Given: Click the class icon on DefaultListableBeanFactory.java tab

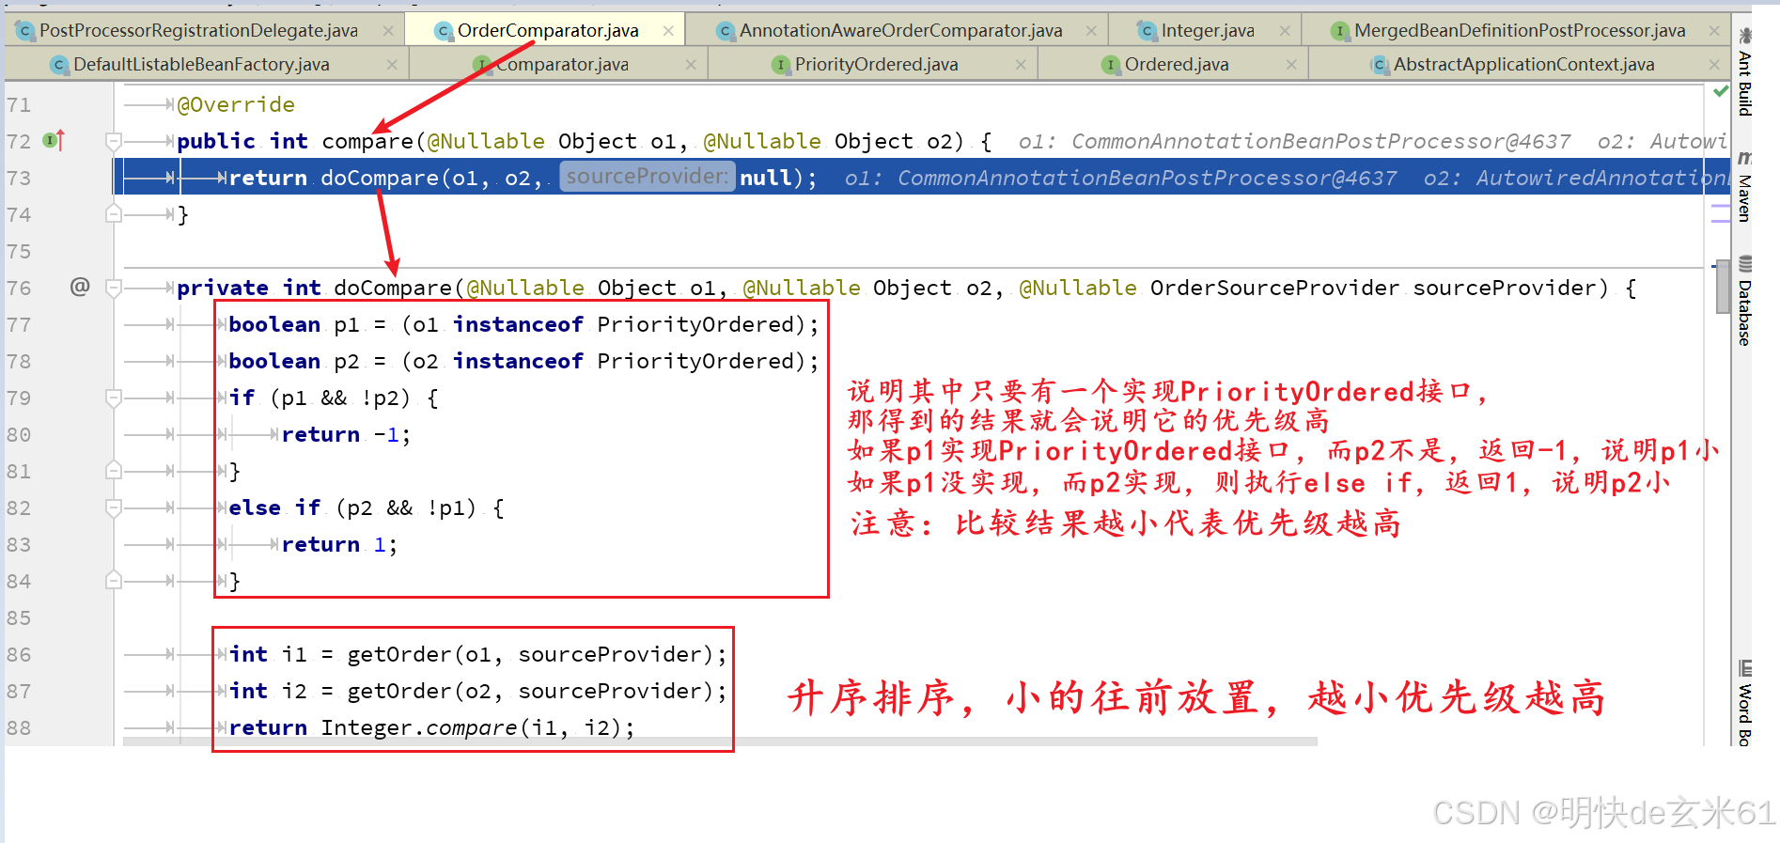Looking at the screenshot, I should (x=59, y=65).
